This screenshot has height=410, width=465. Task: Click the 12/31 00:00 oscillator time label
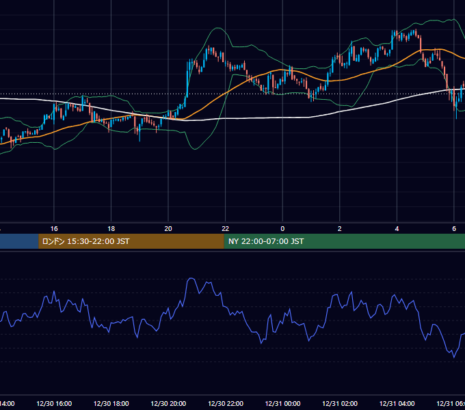[x=282, y=404]
